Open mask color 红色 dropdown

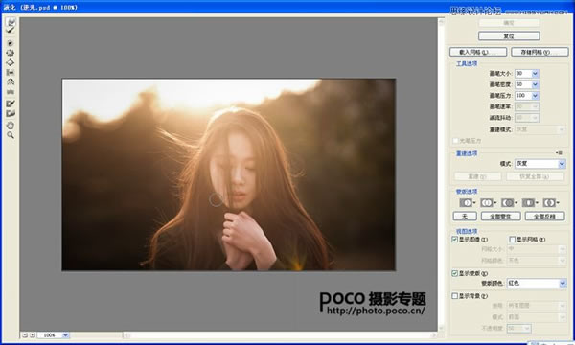pos(537,283)
